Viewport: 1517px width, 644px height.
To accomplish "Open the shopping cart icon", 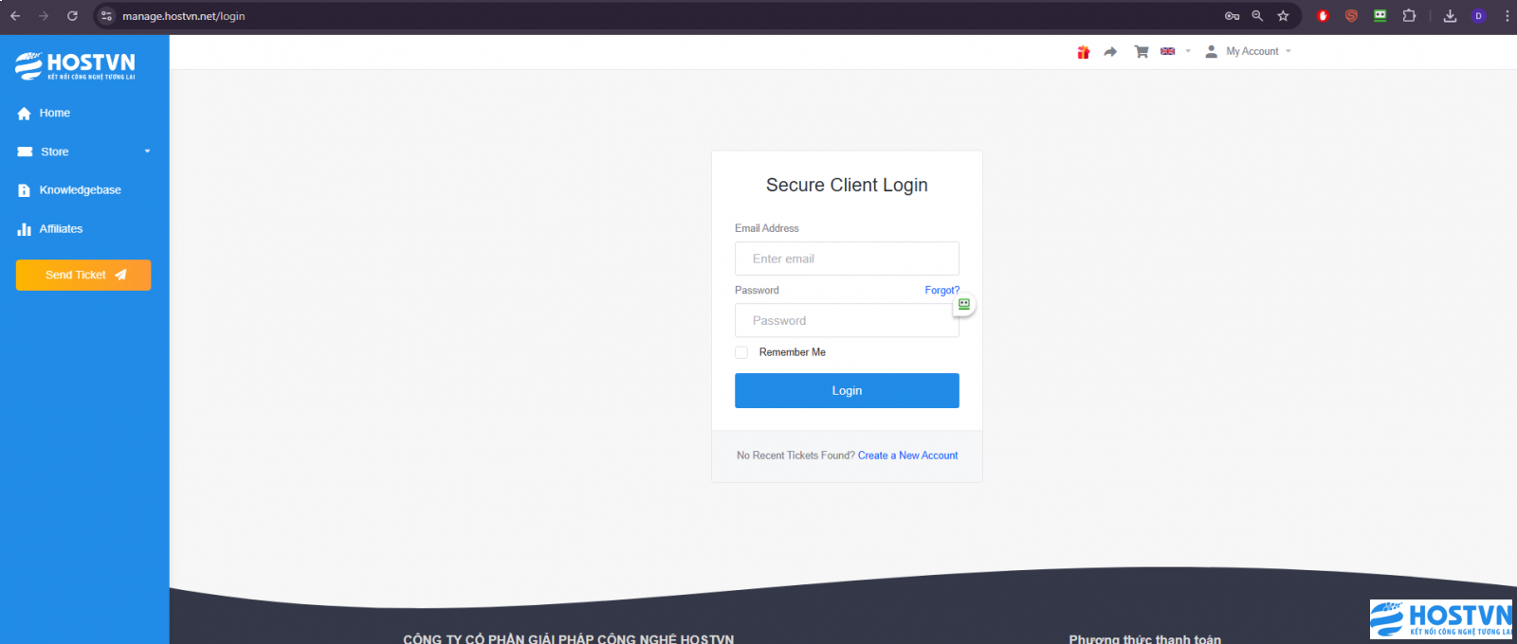I will (x=1142, y=52).
